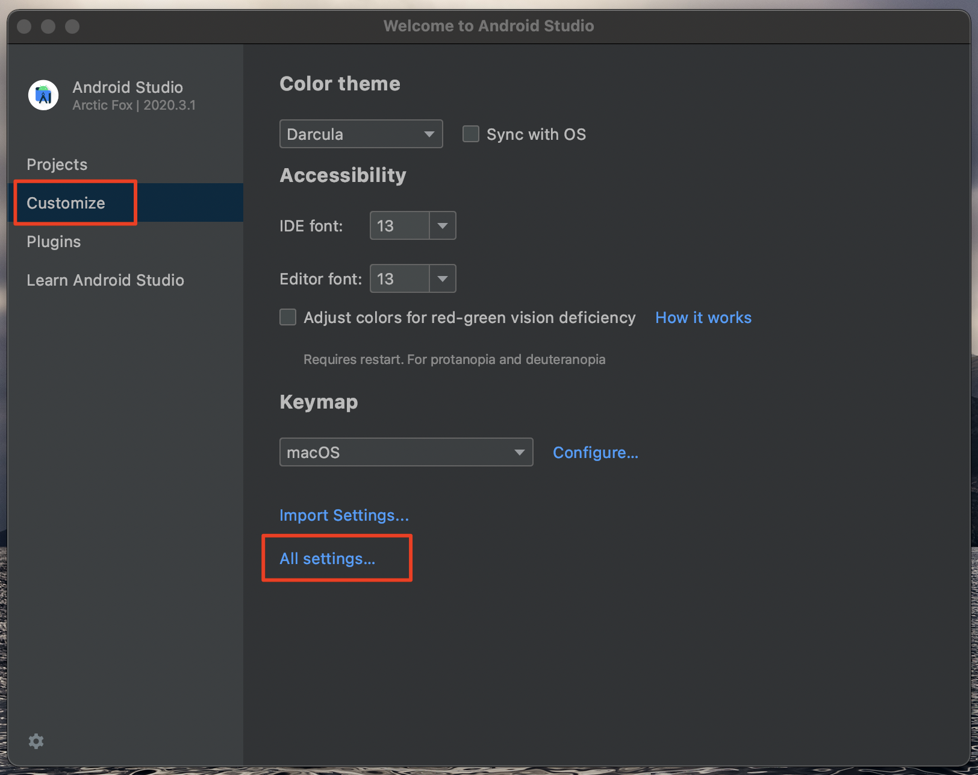Click the Android Studio logo icon
The image size is (978, 775).
(43, 95)
